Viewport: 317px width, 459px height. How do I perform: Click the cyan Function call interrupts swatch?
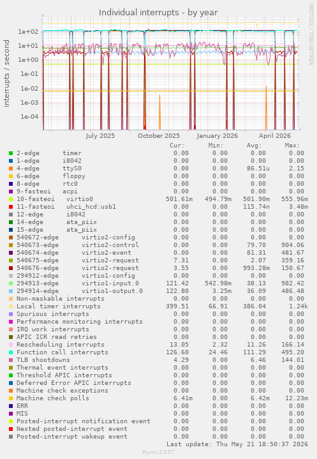[x=11, y=352]
